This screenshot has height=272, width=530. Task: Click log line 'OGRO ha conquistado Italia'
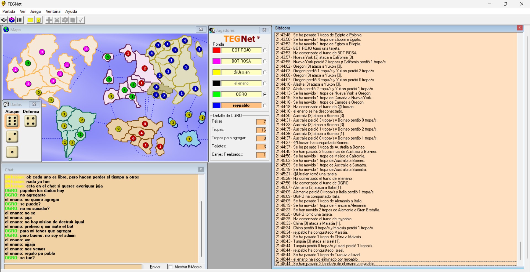click(308, 197)
